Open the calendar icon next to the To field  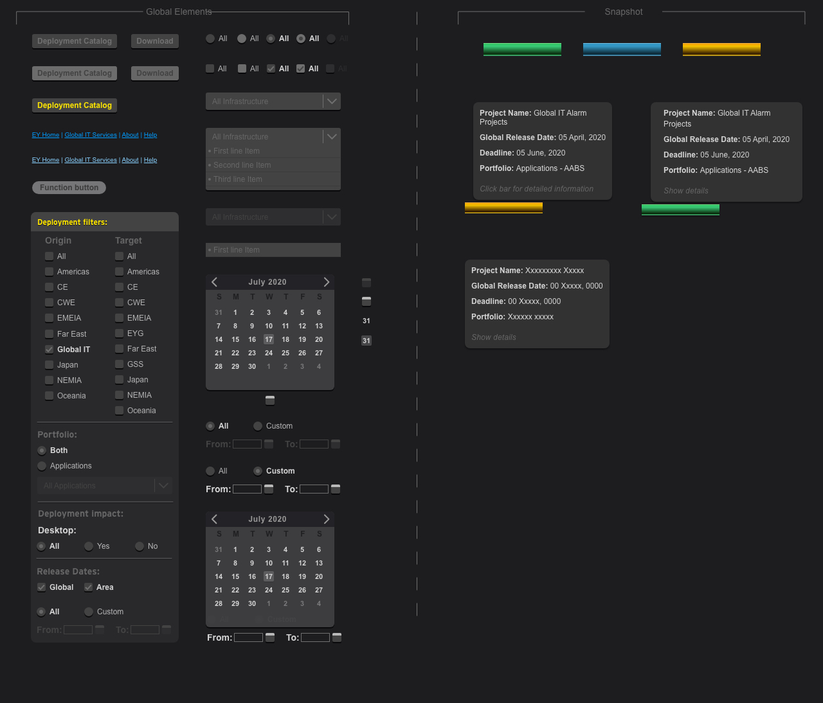(335, 489)
